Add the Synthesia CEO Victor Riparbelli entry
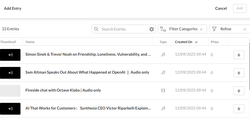Image resolution: width=250 pixels, height=119 pixels. (239, 109)
